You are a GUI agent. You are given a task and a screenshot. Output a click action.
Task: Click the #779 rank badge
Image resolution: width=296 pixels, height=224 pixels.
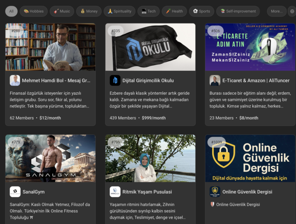pos(16,142)
